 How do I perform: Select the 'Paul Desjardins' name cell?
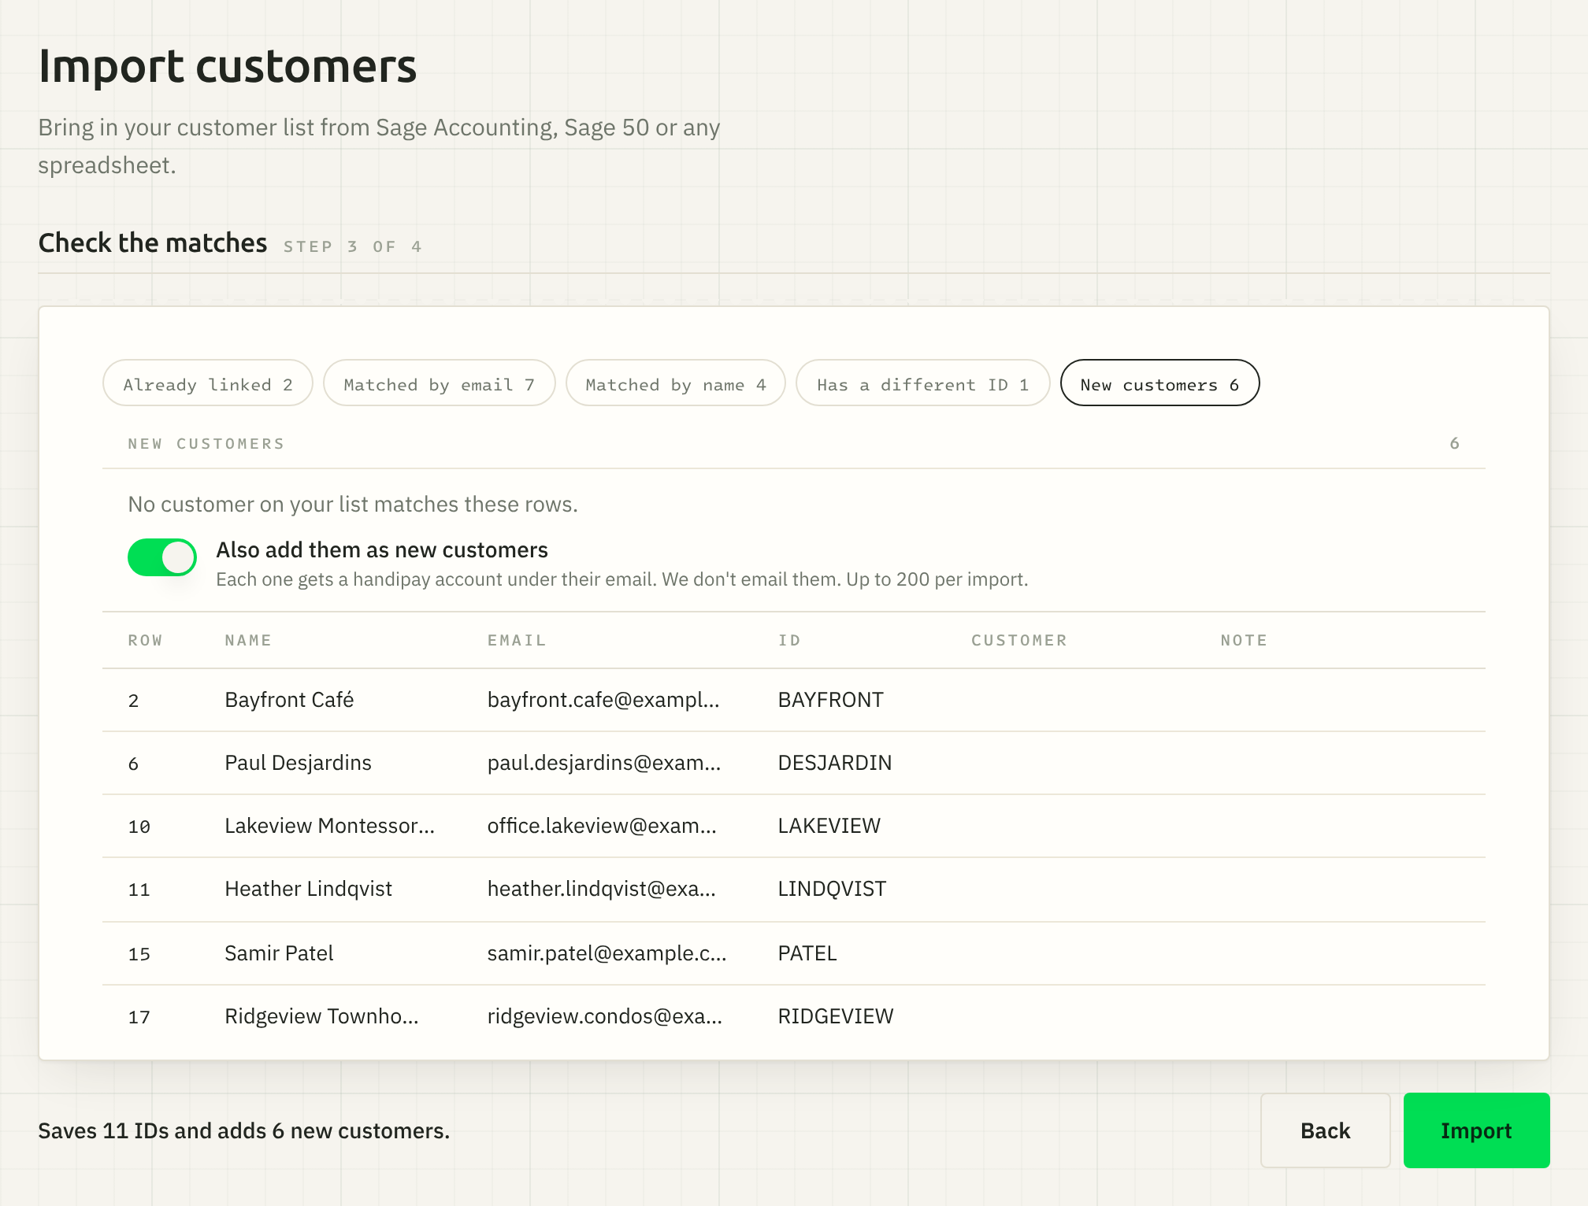298,763
